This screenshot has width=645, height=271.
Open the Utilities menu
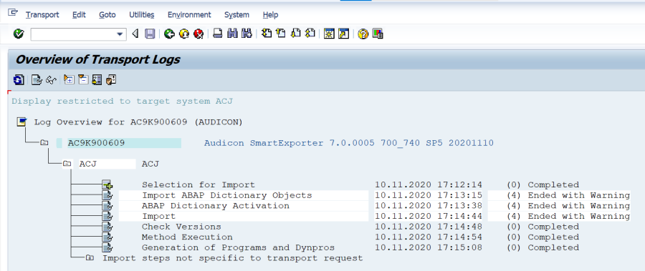(141, 15)
